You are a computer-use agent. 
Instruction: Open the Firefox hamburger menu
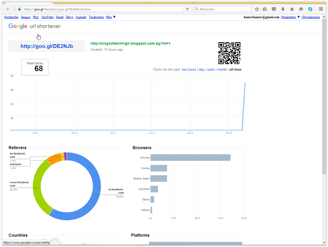(321, 9)
